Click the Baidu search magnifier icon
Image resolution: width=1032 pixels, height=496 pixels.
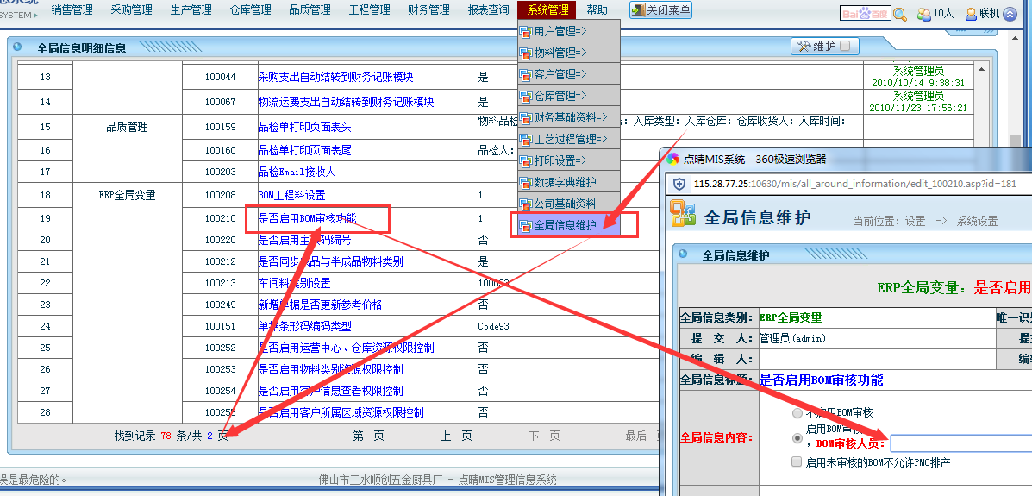pos(899,14)
